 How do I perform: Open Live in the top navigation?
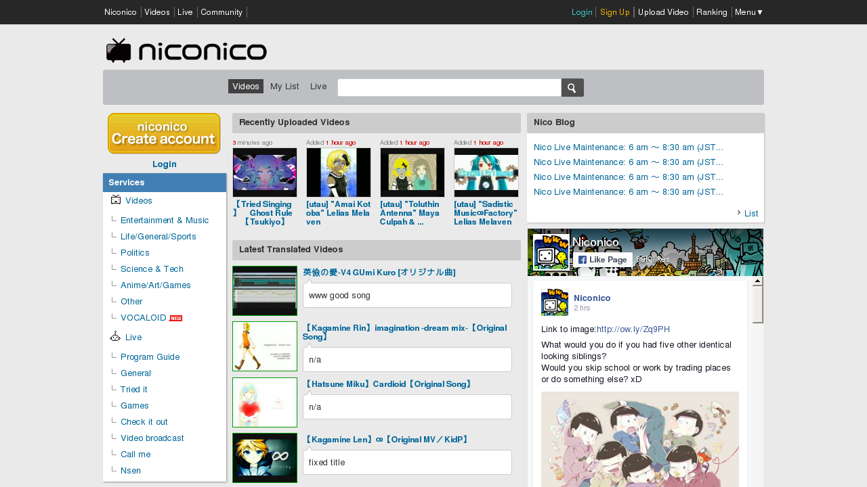[x=186, y=12]
